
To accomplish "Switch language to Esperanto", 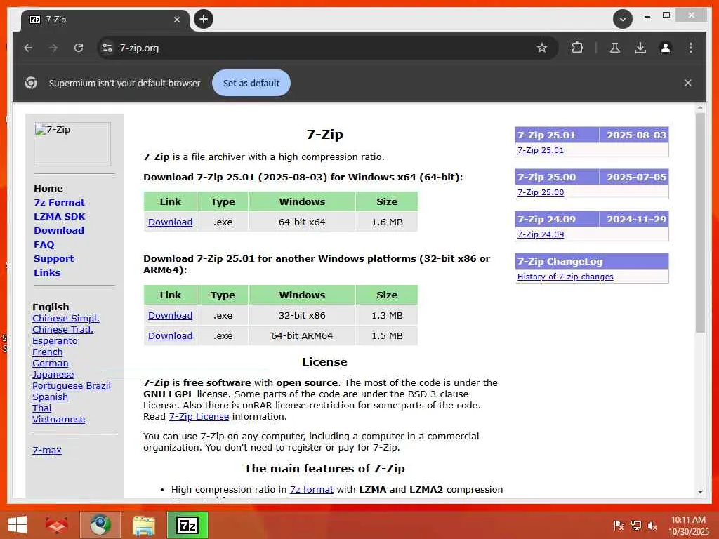I will click(x=55, y=340).
